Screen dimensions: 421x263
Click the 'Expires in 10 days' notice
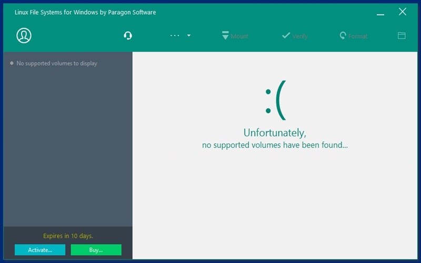pos(68,236)
